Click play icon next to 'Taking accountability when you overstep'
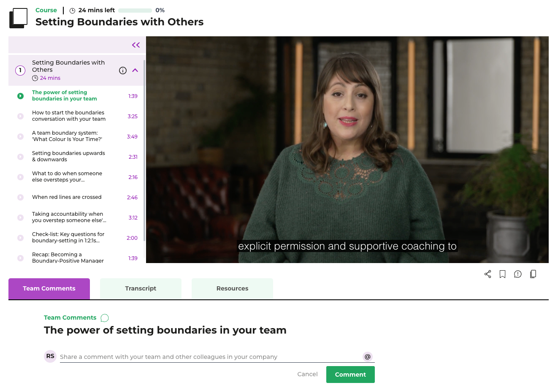 pyautogui.click(x=20, y=217)
